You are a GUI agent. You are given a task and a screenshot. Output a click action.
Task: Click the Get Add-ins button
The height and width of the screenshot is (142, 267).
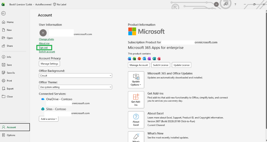coord(136,100)
